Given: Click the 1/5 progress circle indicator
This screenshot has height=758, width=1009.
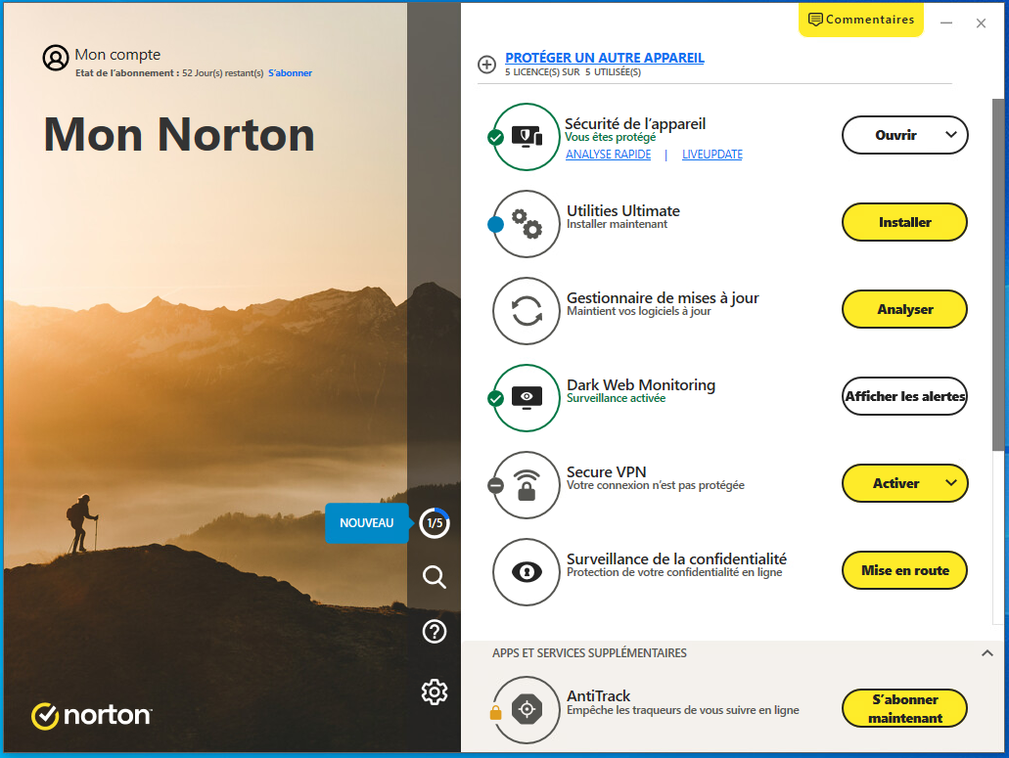Looking at the screenshot, I should (435, 522).
